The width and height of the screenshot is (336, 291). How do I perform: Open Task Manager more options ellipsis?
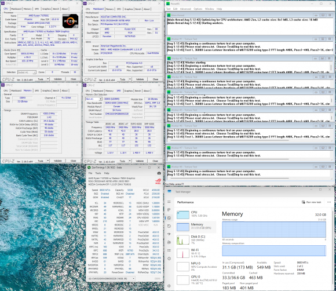click(x=329, y=202)
